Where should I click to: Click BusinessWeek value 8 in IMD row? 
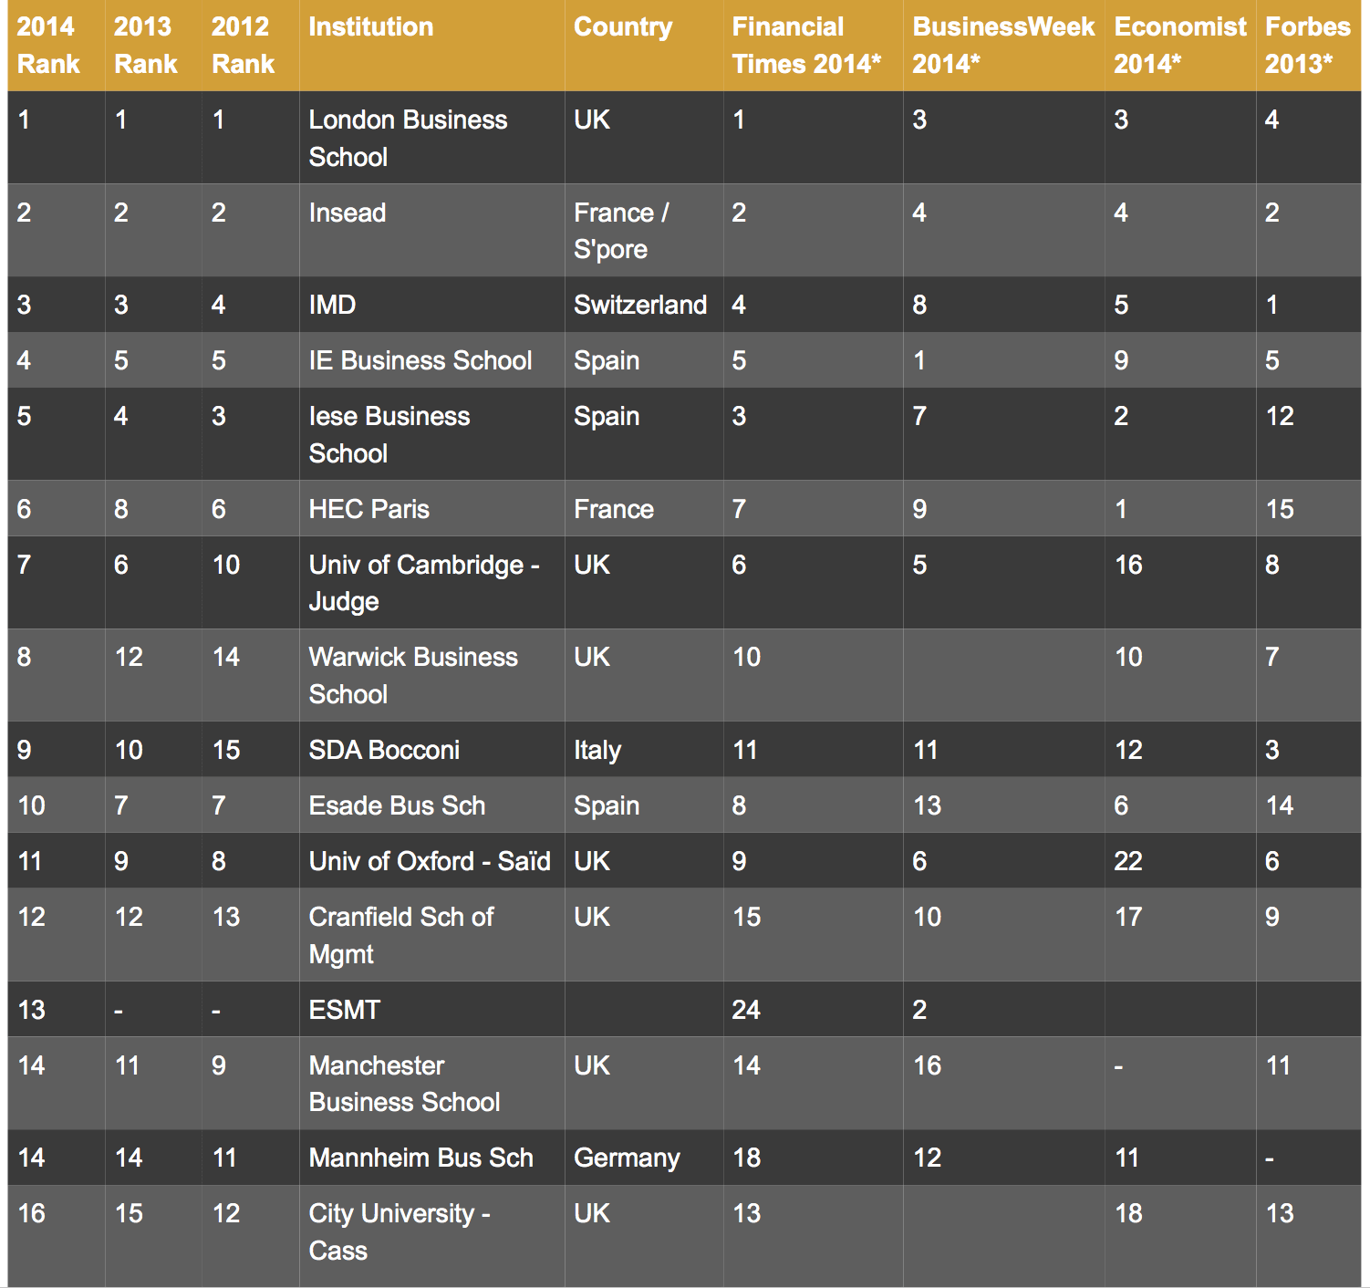1004,305
